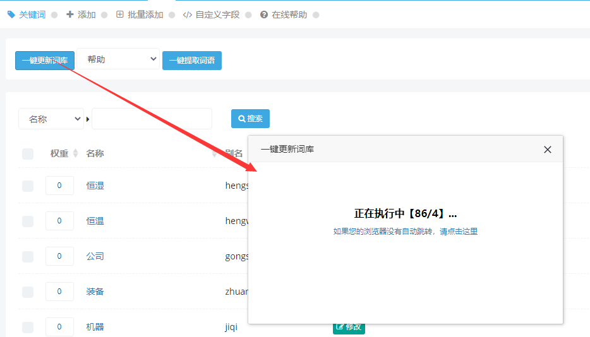590x337 pixels.
Task: Close the 一键更新词库 dialog
Action: [548, 150]
